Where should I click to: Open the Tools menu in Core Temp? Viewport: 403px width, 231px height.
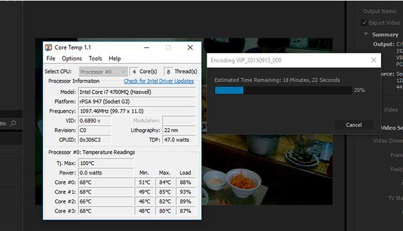(x=95, y=58)
